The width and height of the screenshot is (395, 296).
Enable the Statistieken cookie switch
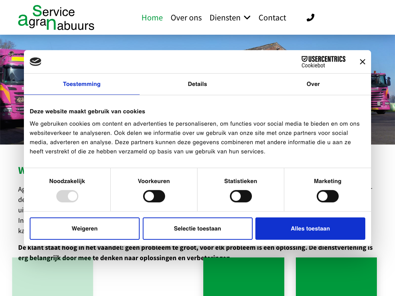(241, 197)
